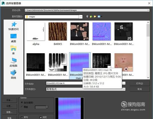The image size is (153, 119).
Task: Select the dark grey BWom0001 thumbnail in first row
Action: pos(124,31)
